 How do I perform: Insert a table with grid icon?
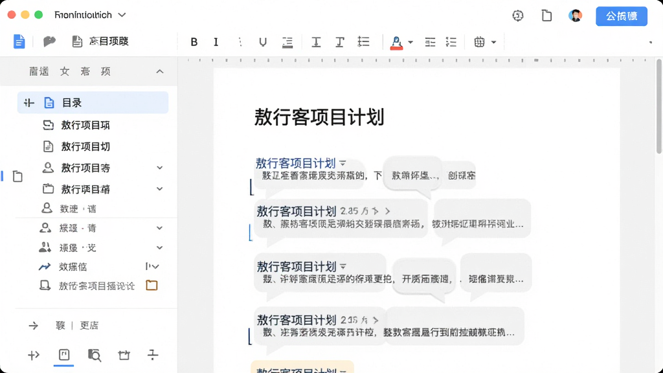point(479,42)
